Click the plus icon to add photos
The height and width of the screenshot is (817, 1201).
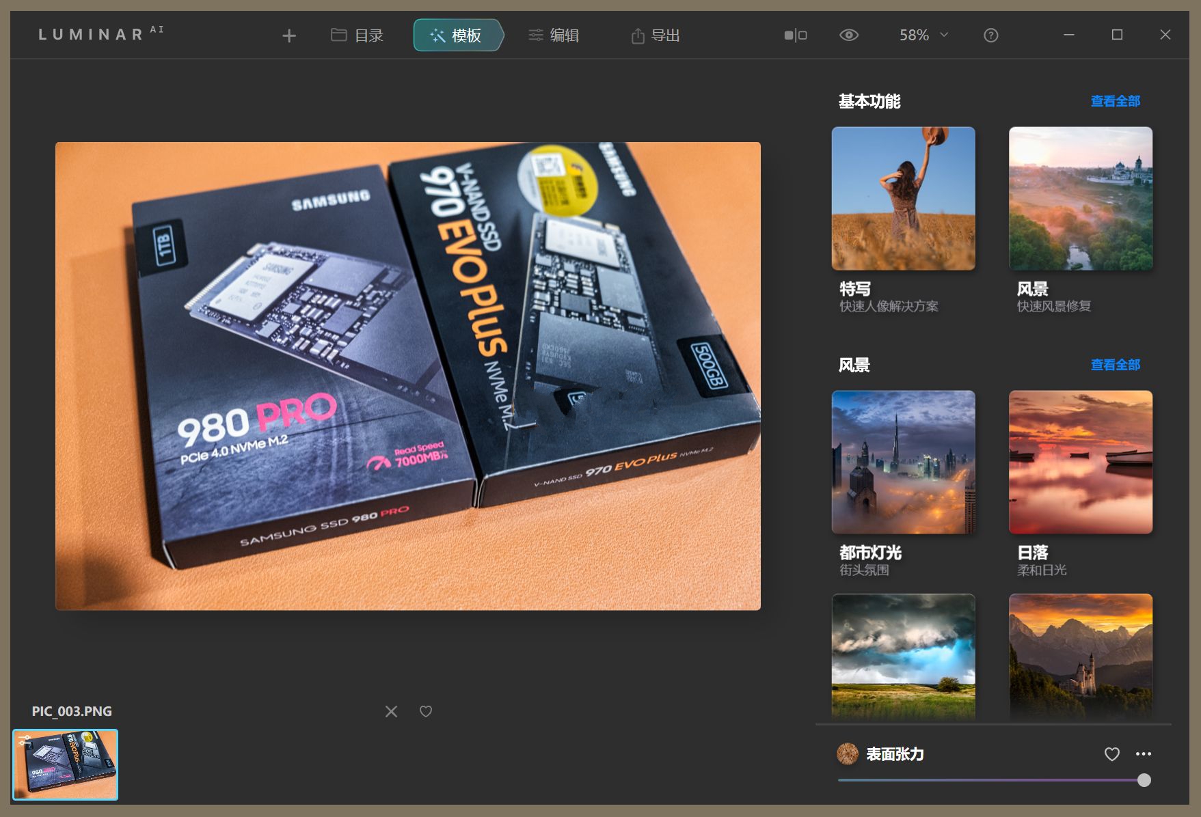coord(289,36)
